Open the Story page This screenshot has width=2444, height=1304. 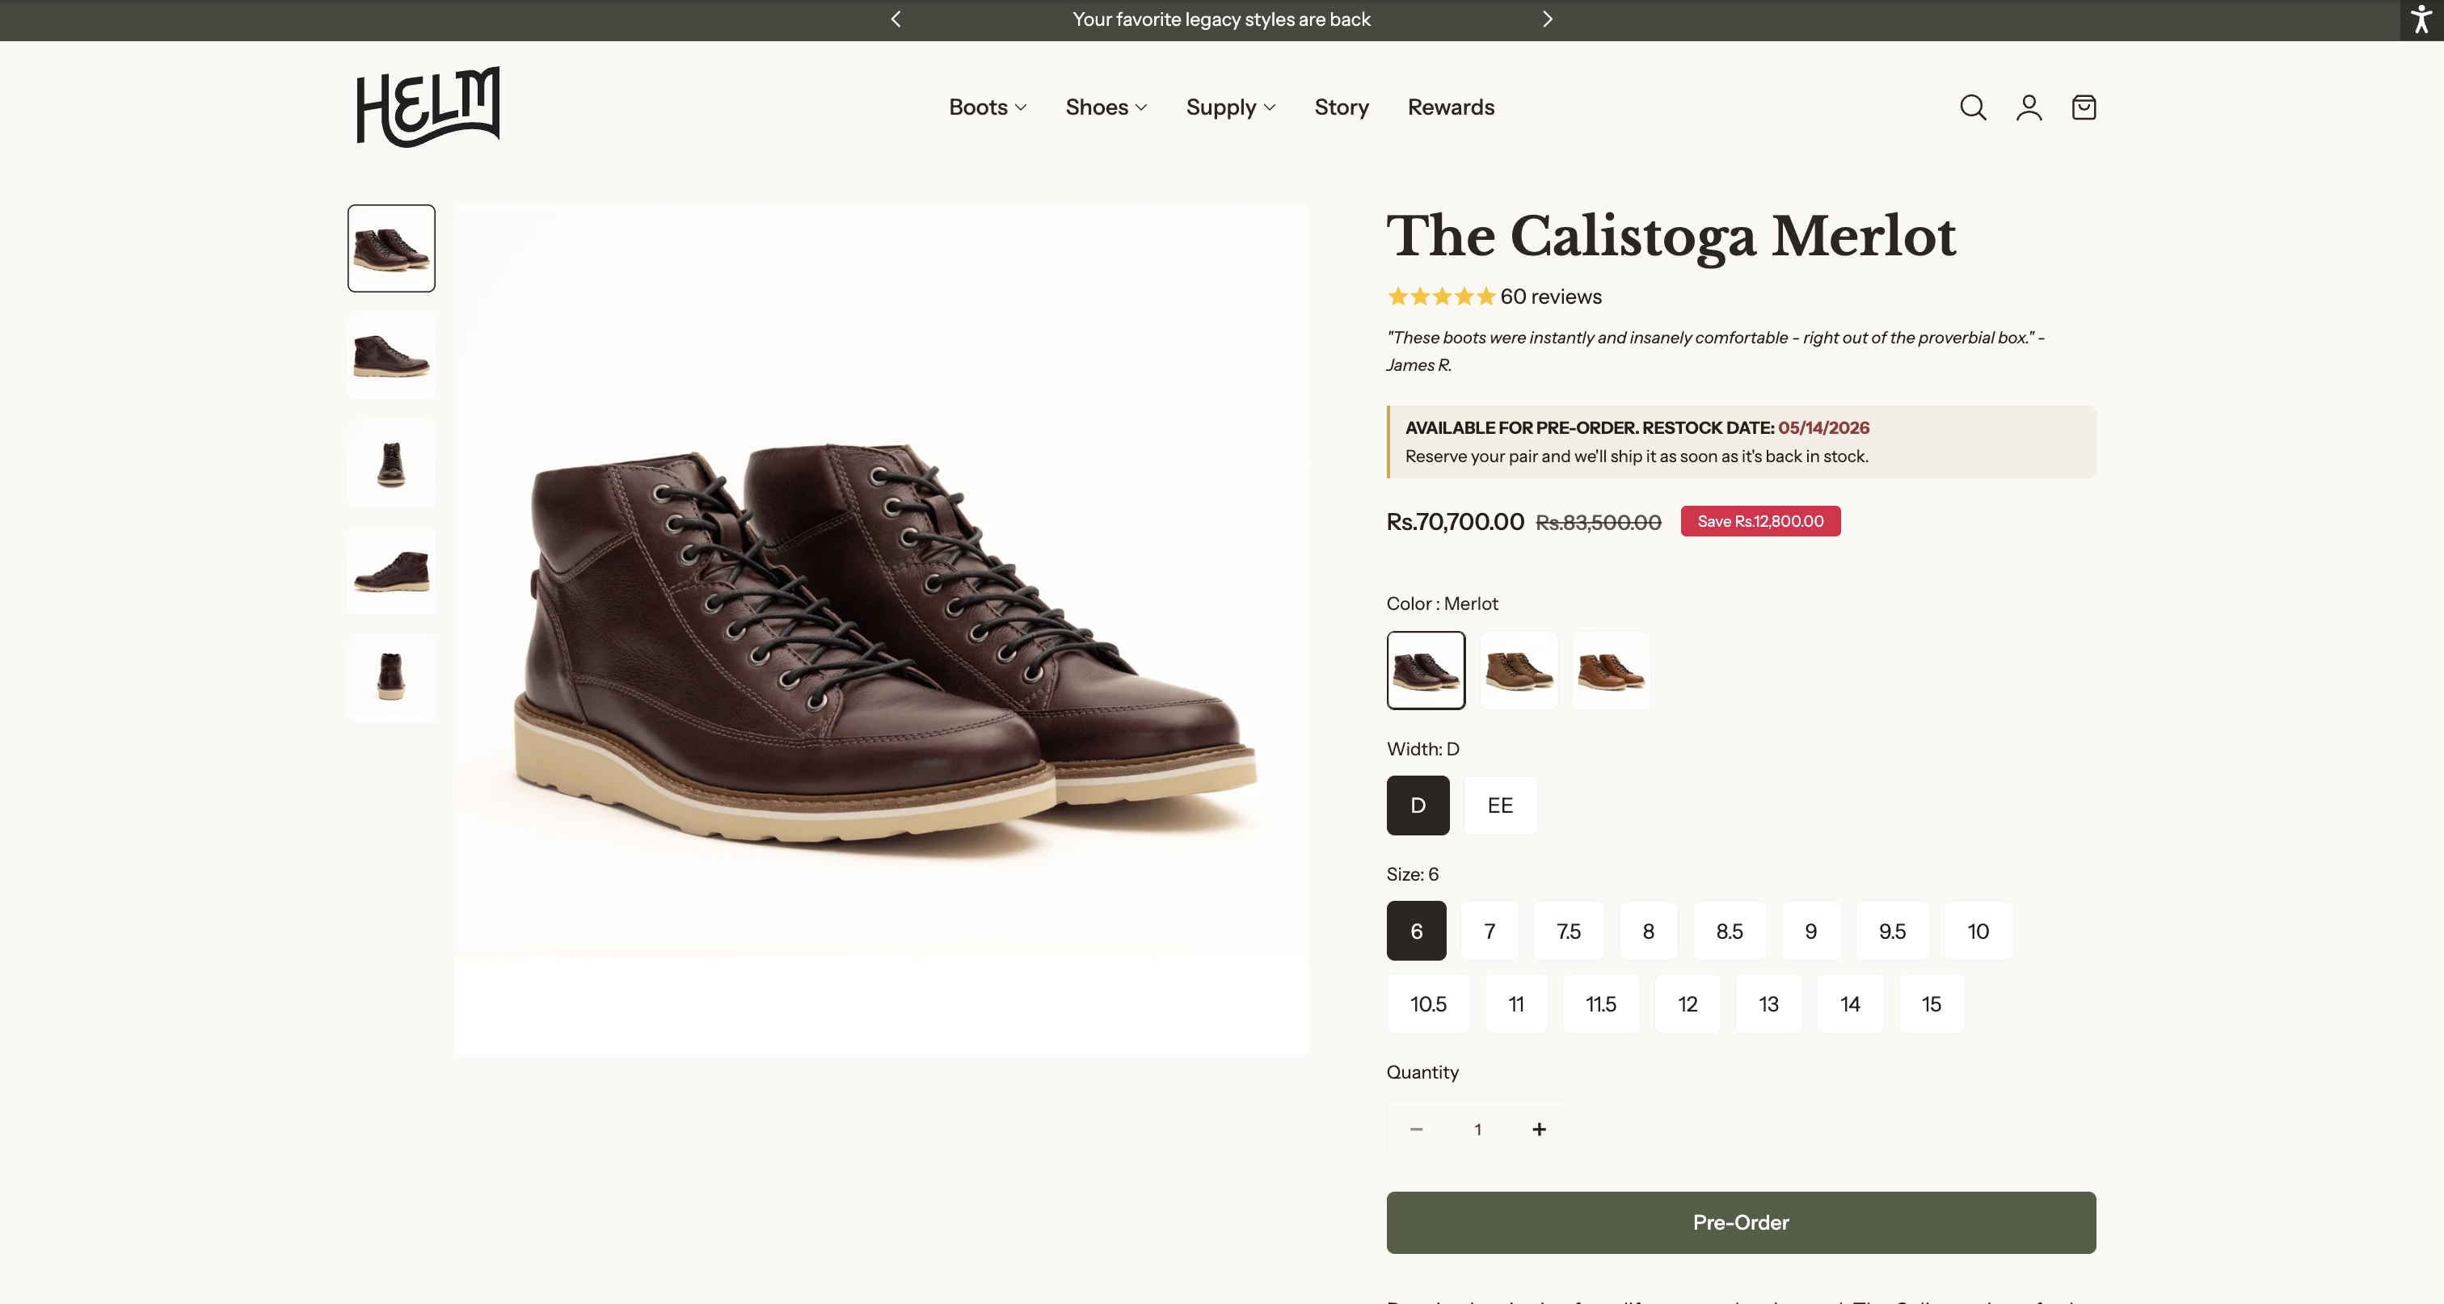(1342, 107)
